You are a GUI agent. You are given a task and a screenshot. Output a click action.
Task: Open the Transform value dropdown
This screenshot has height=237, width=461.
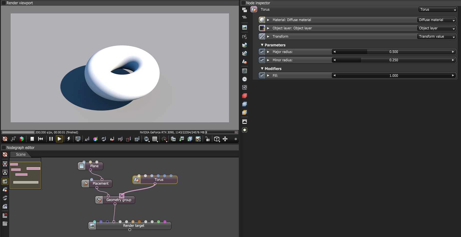(x=437, y=36)
